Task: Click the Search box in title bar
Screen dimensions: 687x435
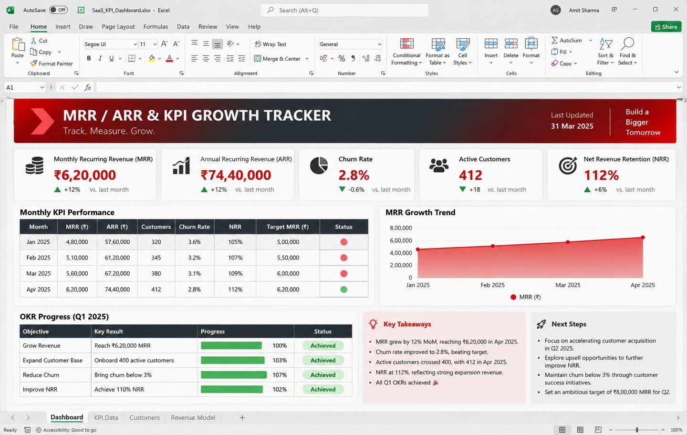Action: (344, 10)
